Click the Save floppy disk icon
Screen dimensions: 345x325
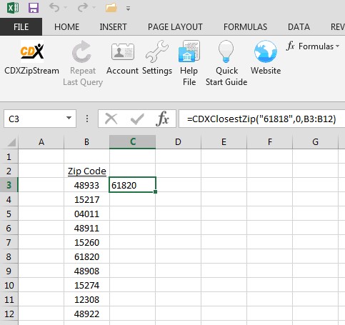[34, 9]
